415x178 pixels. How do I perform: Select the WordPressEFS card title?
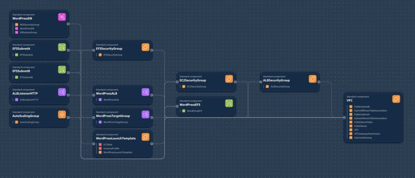[x=190, y=105]
